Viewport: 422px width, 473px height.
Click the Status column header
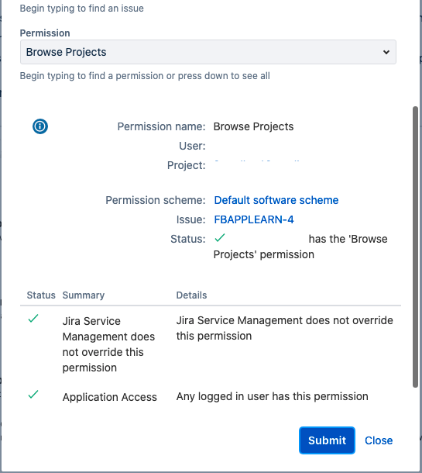tap(41, 295)
